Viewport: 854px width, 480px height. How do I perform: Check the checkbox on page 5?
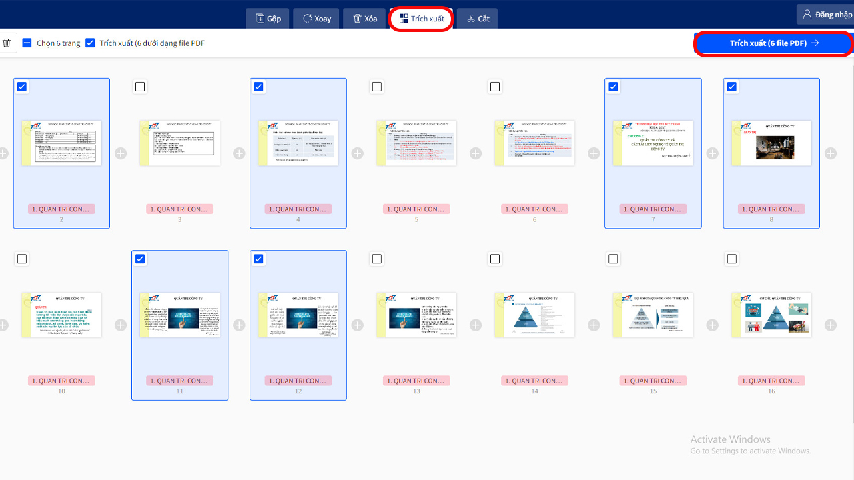click(x=376, y=87)
